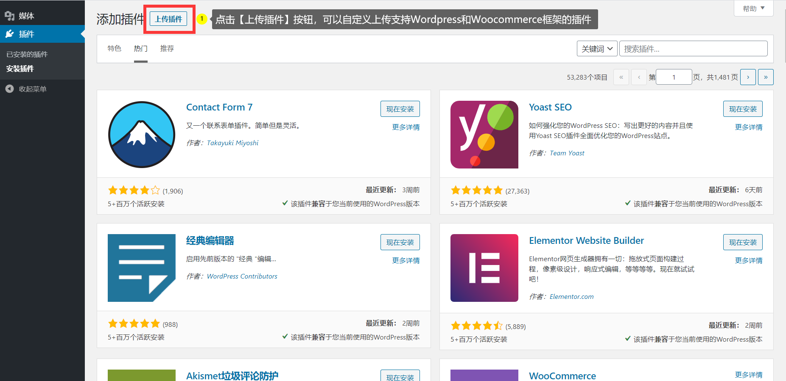View more details for Contact Form 7
This screenshot has width=786, height=381.
pos(406,127)
